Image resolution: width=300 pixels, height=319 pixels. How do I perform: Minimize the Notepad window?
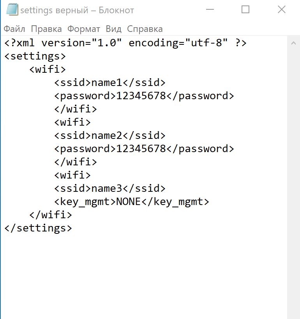pyautogui.click(x=210, y=9)
